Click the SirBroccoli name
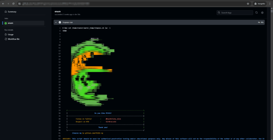The height and width of the screenshot is (140, 273). [x=111, y=122]
